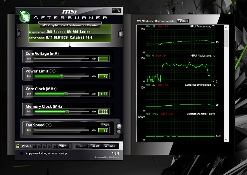Image resolution: width=247 pixels, height=175 pixels.
Task: Open Afterburner Settings
Action: 109,146
